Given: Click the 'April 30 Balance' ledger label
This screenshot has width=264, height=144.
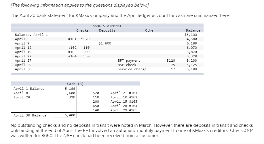Looking at the screenshot, I should (30, 115).
